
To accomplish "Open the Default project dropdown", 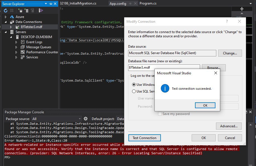I will (120, 119).
